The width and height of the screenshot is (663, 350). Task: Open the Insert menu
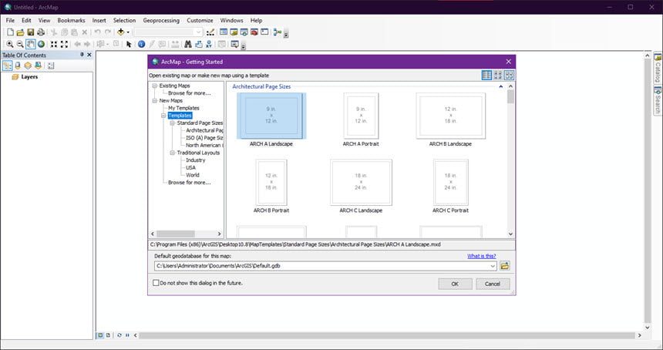coord(99,20)
